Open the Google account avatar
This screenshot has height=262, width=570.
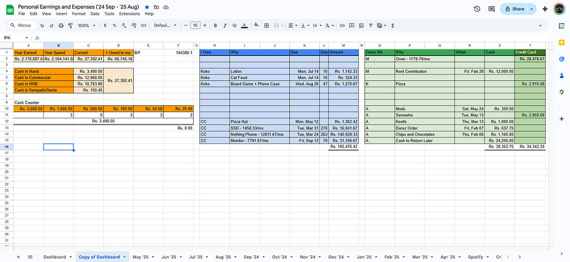pyautogui.click(x=559, y=9)
